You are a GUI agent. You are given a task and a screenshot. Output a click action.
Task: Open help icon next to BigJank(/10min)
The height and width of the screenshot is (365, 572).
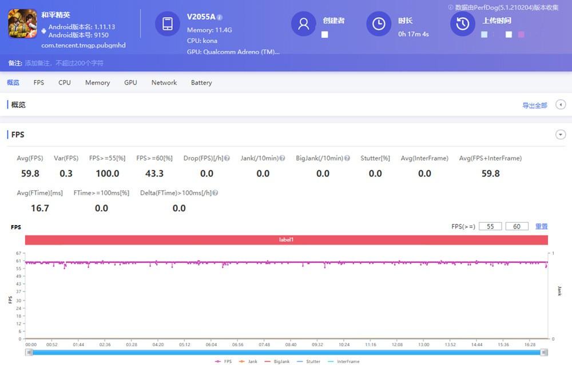347,158
